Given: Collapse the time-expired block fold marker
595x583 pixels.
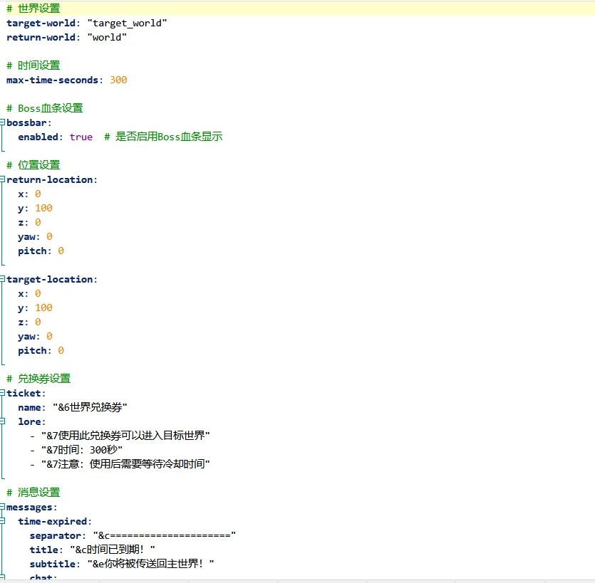Looking at the screenshot, I should pyautogui.click(x=2, y=521).
